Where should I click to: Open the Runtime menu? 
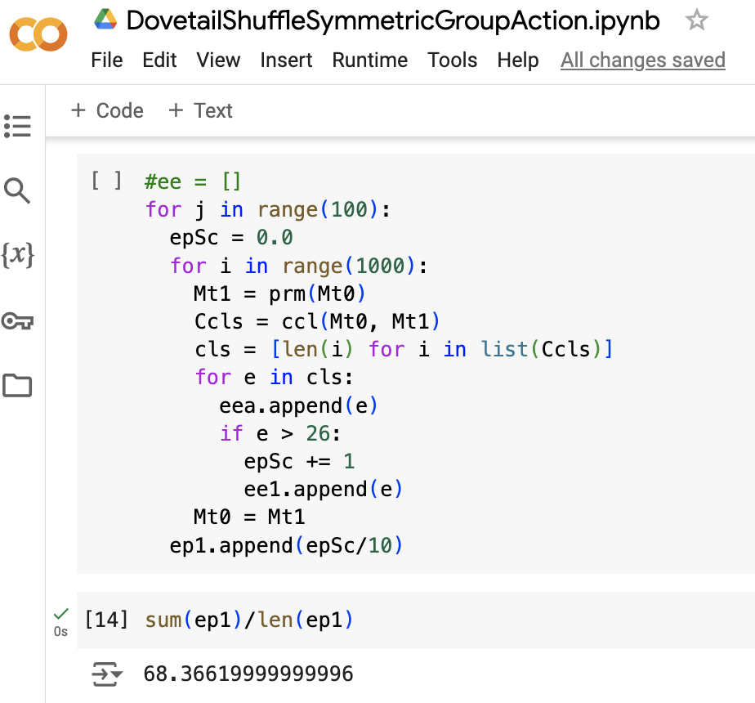(x=369, y=60)
